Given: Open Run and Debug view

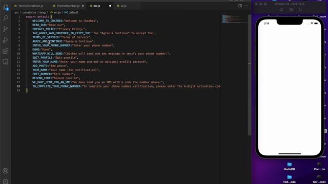Looking at the screenshot, I should click(x=6, y=40).
